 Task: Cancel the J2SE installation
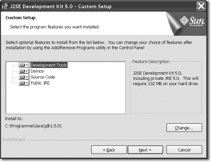184,150
